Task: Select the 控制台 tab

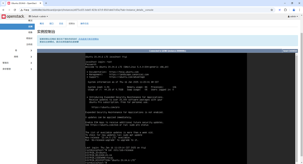Action: (72, 24)
